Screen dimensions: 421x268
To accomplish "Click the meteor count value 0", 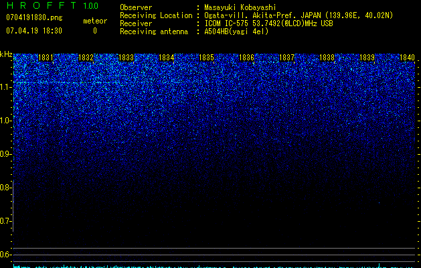I will click(x=95, y=31).
